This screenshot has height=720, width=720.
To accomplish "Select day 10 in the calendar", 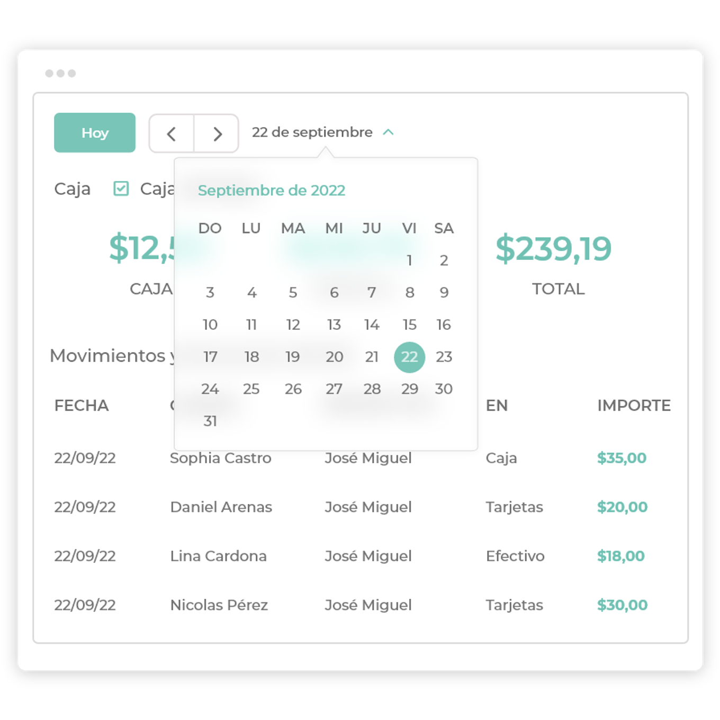I will tap(210, 325).
